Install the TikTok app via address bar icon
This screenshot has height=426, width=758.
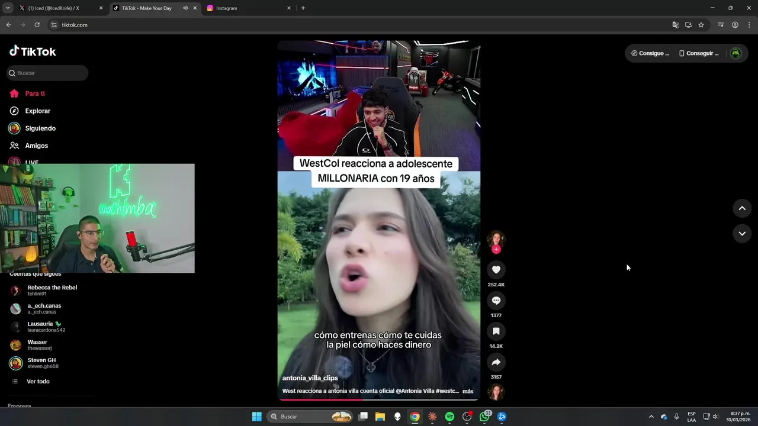point(688,25)
